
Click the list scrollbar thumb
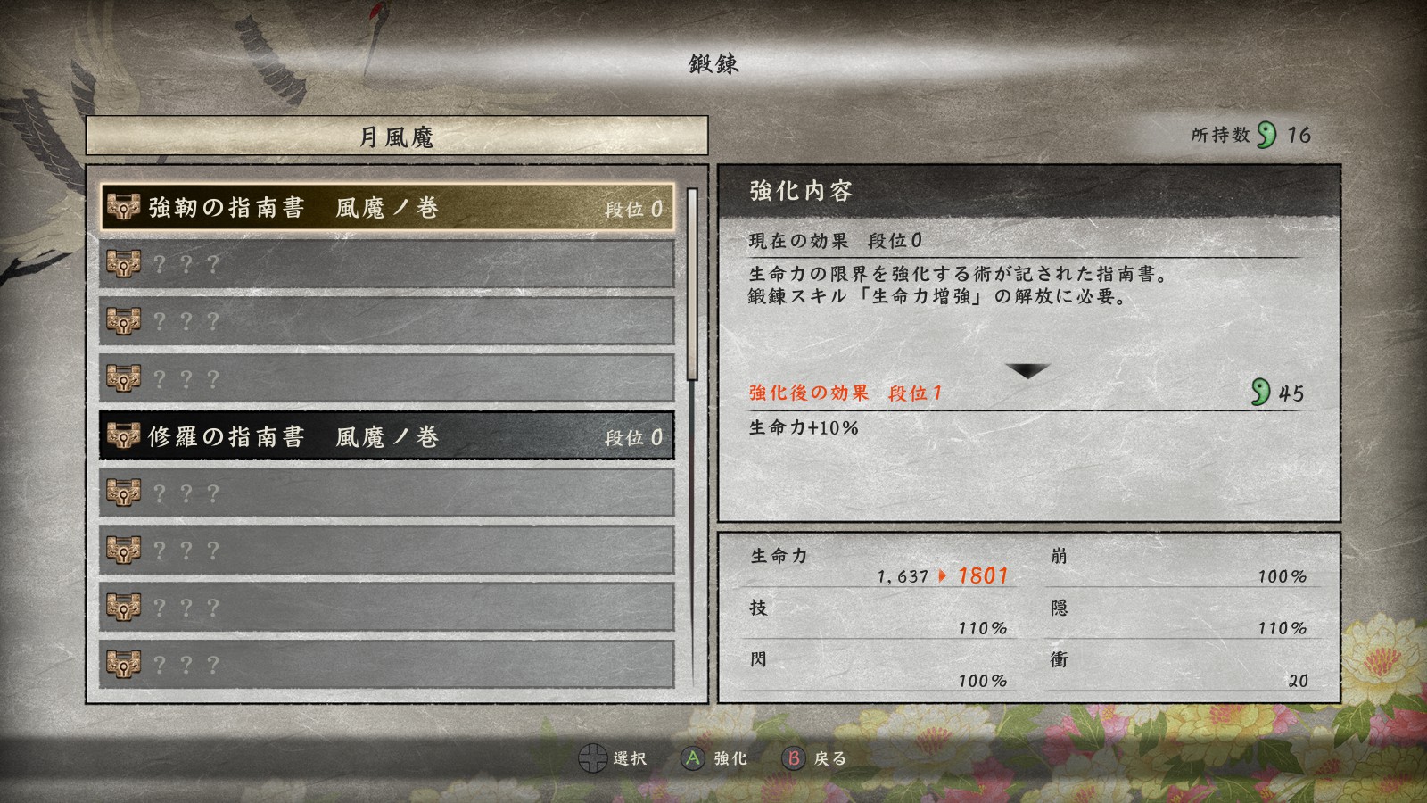pyautogui.click(x=692, y=284)
